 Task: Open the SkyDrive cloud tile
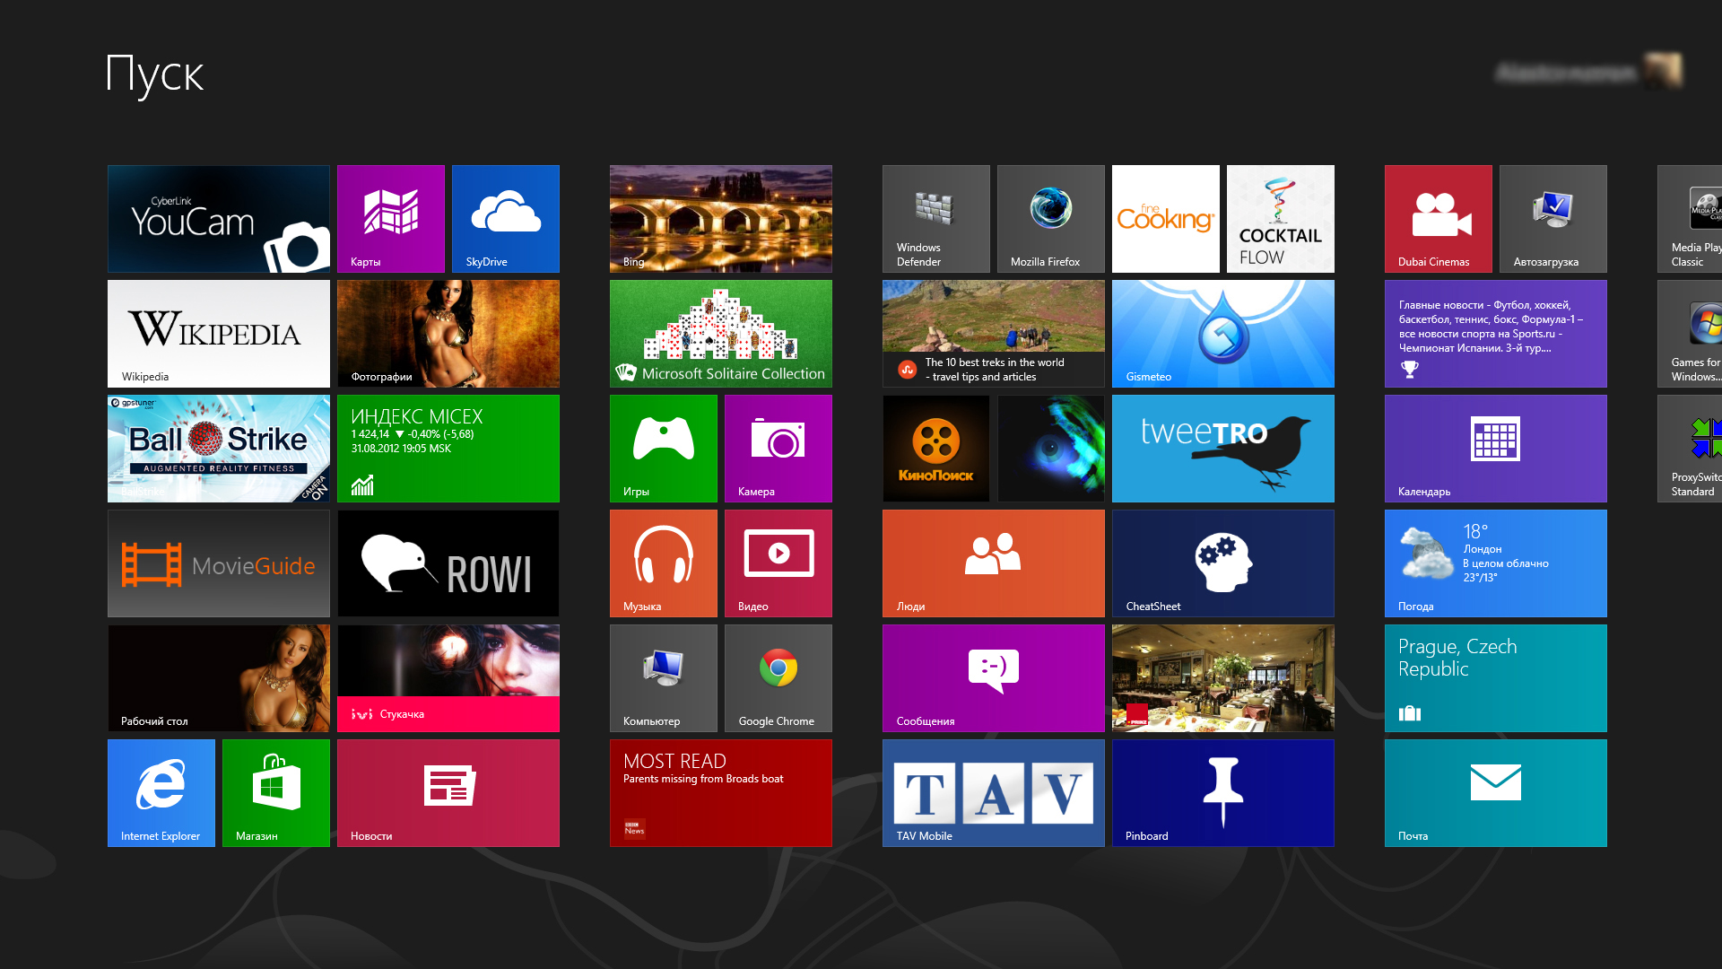click(505, 218)
